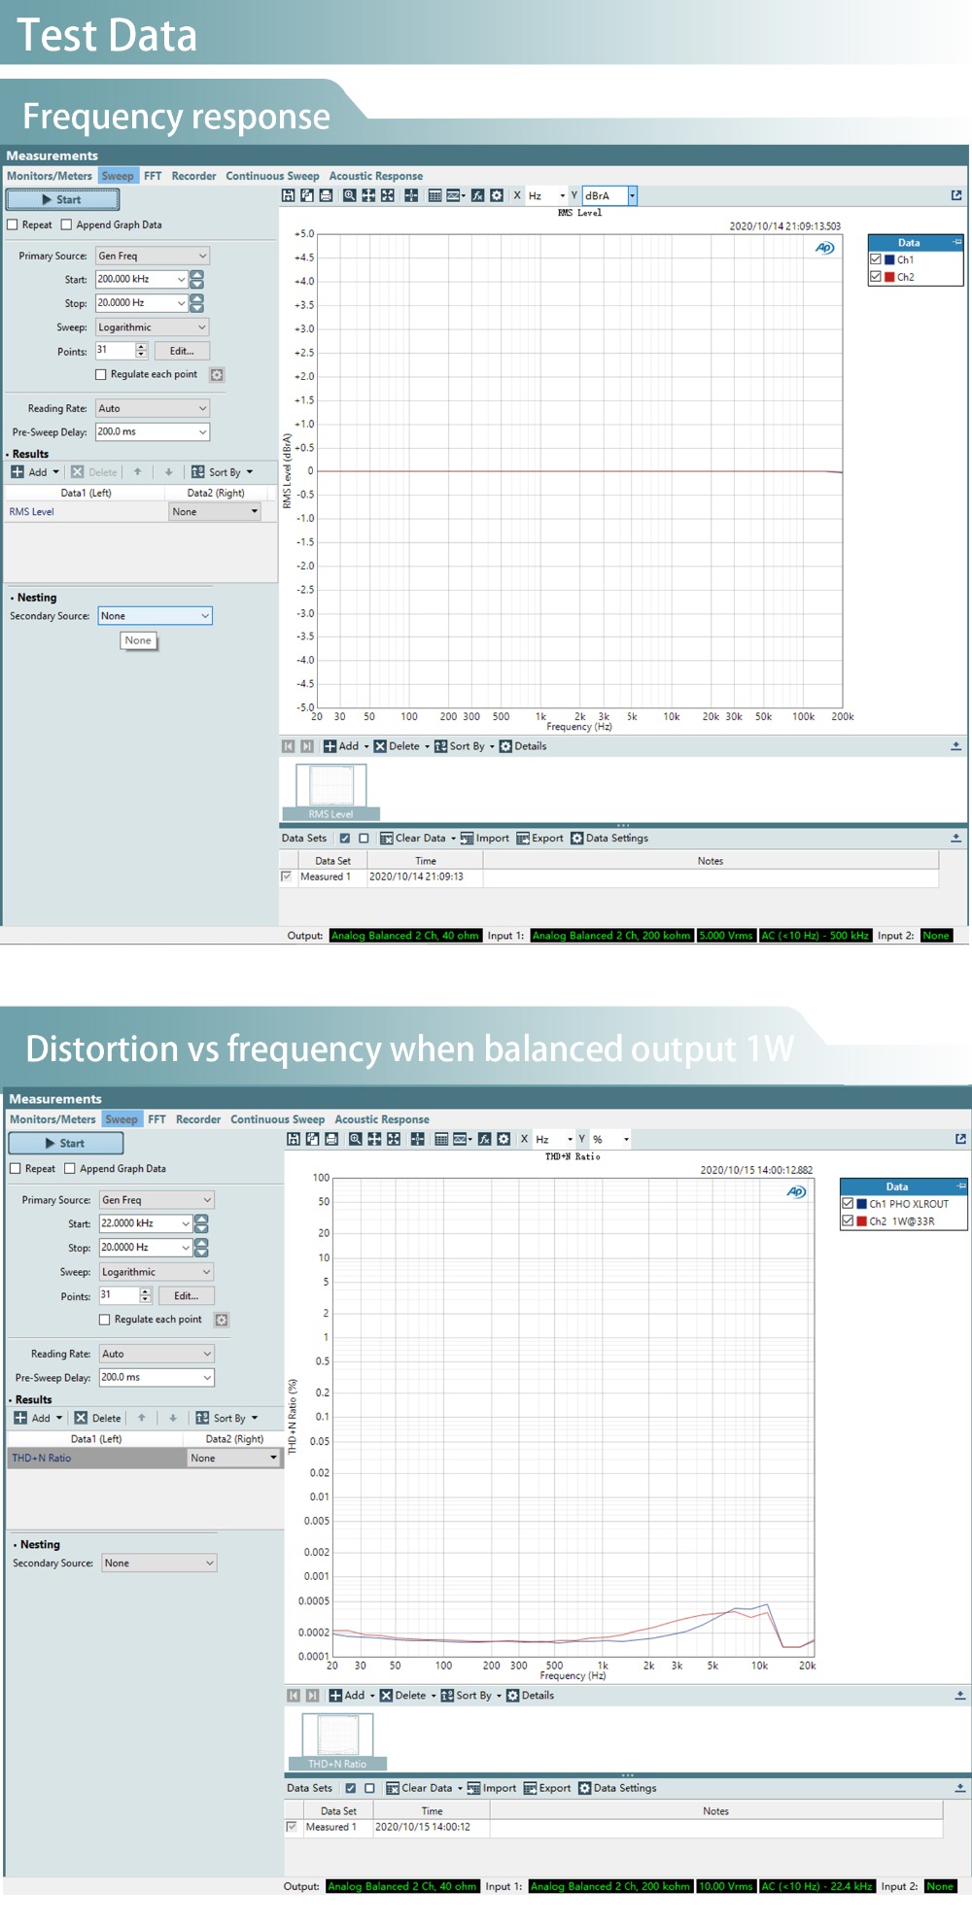Image resolution: width=972 pixels, height=1925 pixels.
Task: Switch to the FFT tab in the upper Measurements panel
Action: pyautogui.click(x=153, y=176)
